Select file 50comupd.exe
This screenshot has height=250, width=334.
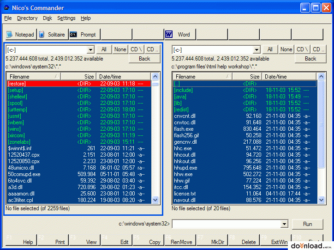click(x=79, y=174)
